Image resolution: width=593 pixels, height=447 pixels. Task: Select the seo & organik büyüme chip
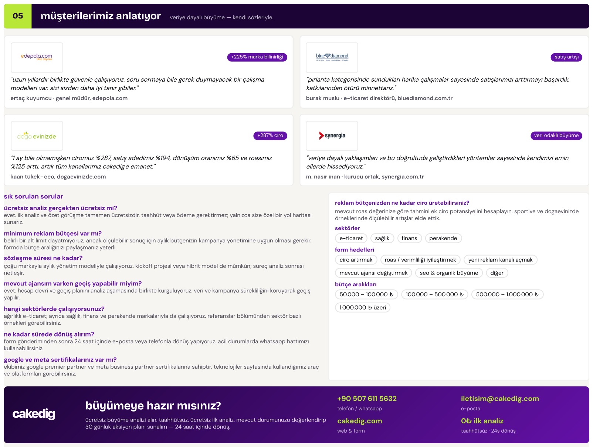(449, 273)
